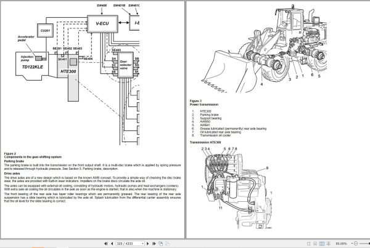Click the zoom out minus button
The image size is (370, 248).
[356, 244]
